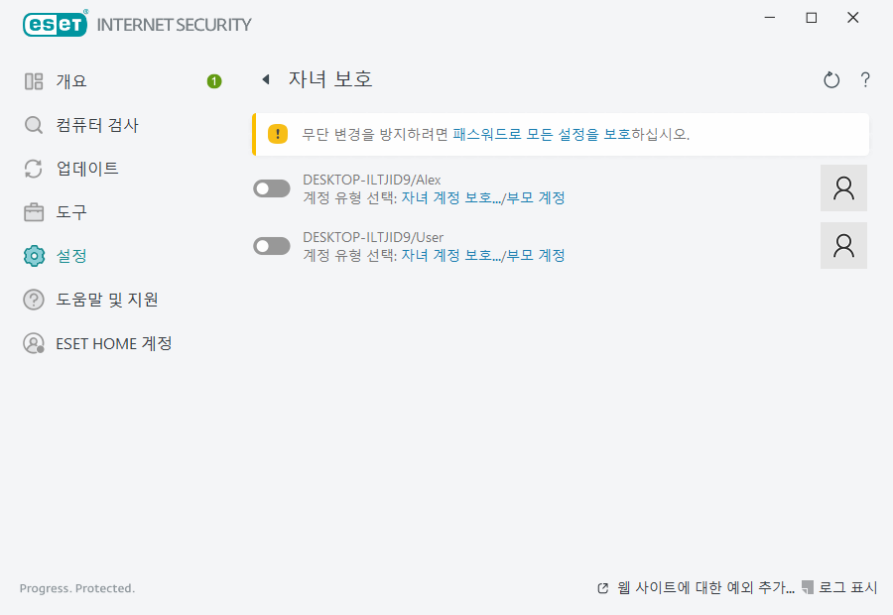The height and width of the screenshot is (615, 893).
Task: Select the 도구 menu item in the sidebar
Action: (71, 212)
